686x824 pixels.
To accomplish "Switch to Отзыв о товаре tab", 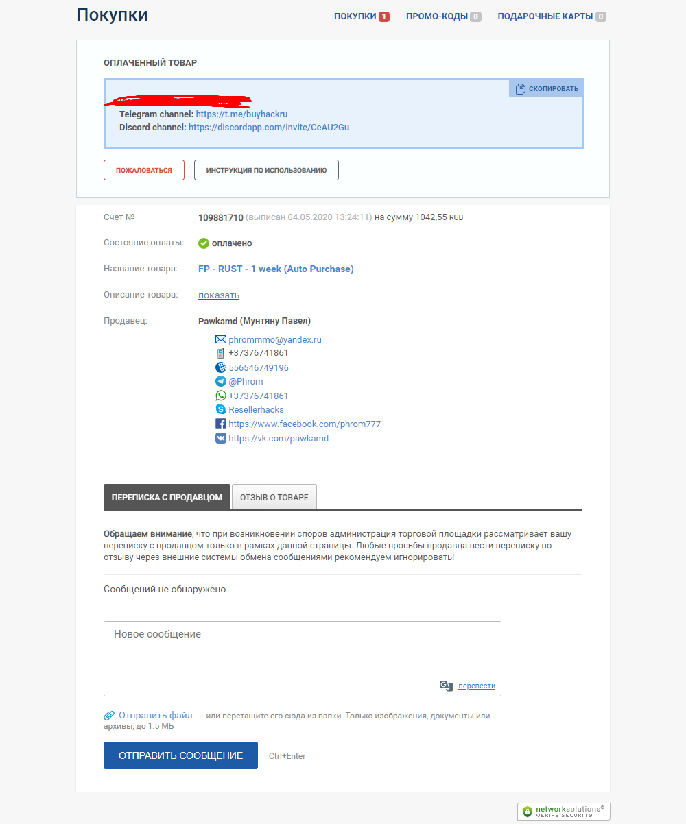I will pos(274,497).
